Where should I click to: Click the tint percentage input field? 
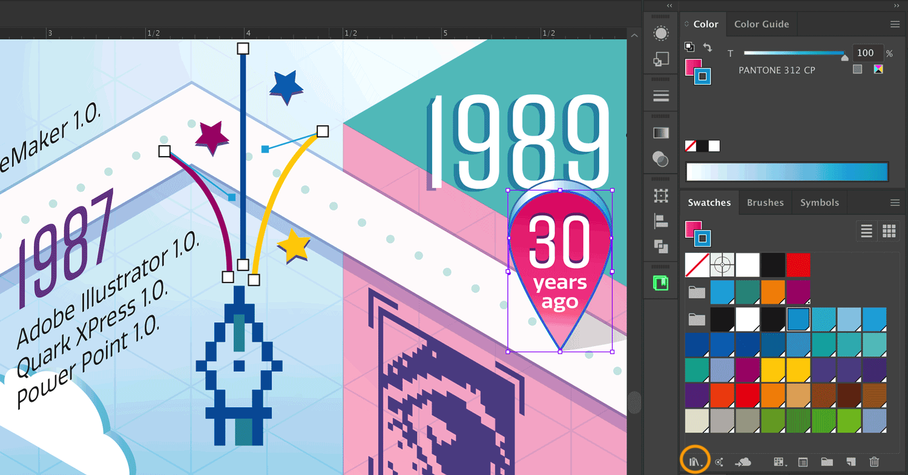coord(867,53)
